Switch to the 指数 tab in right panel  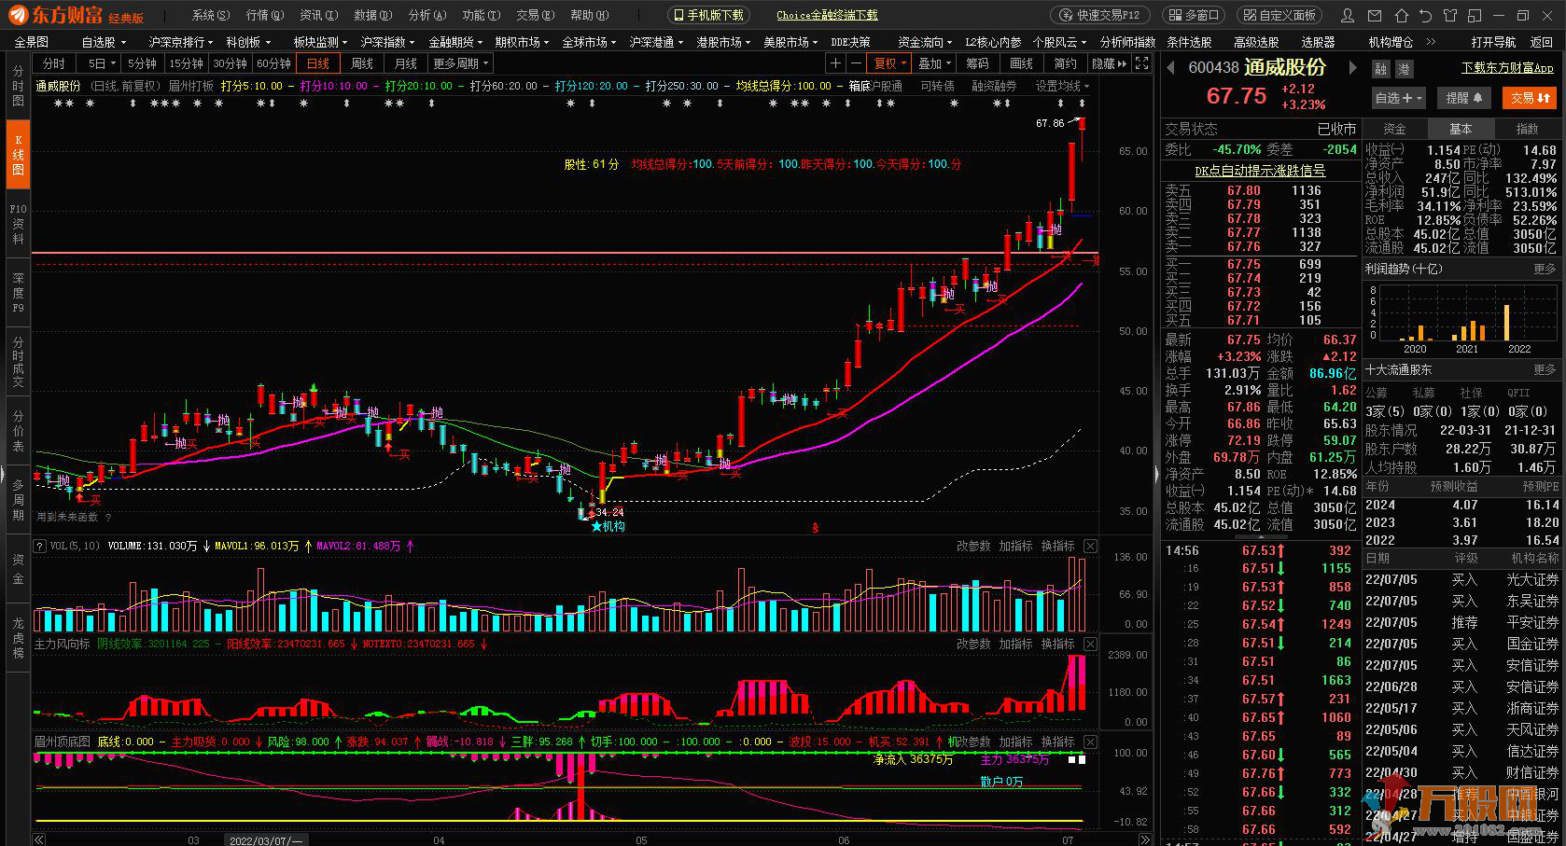click(1527, 129)
